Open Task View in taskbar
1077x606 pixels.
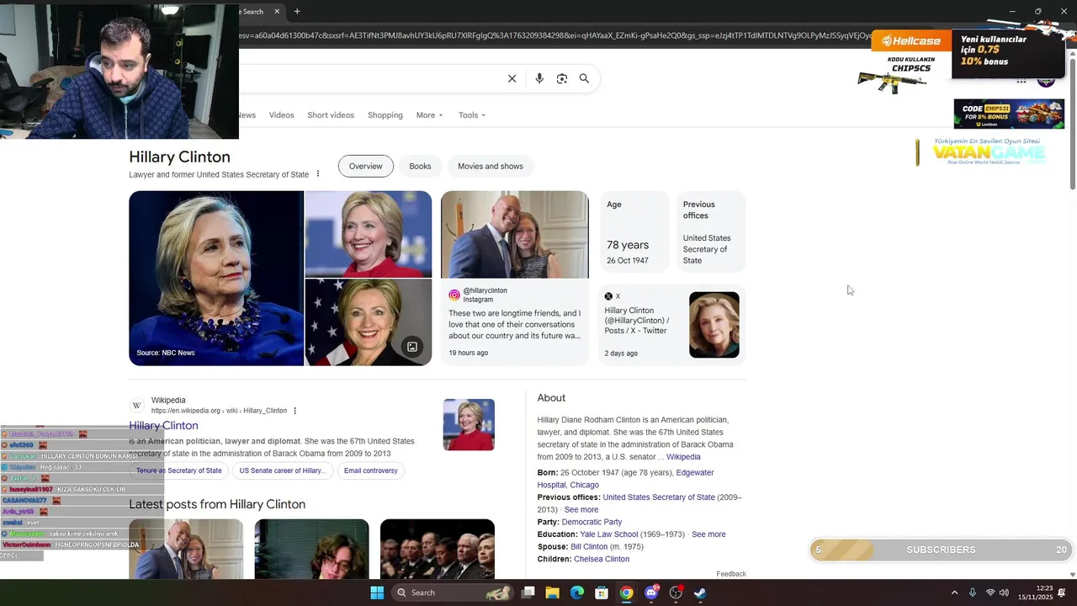(x=528, y=593)
